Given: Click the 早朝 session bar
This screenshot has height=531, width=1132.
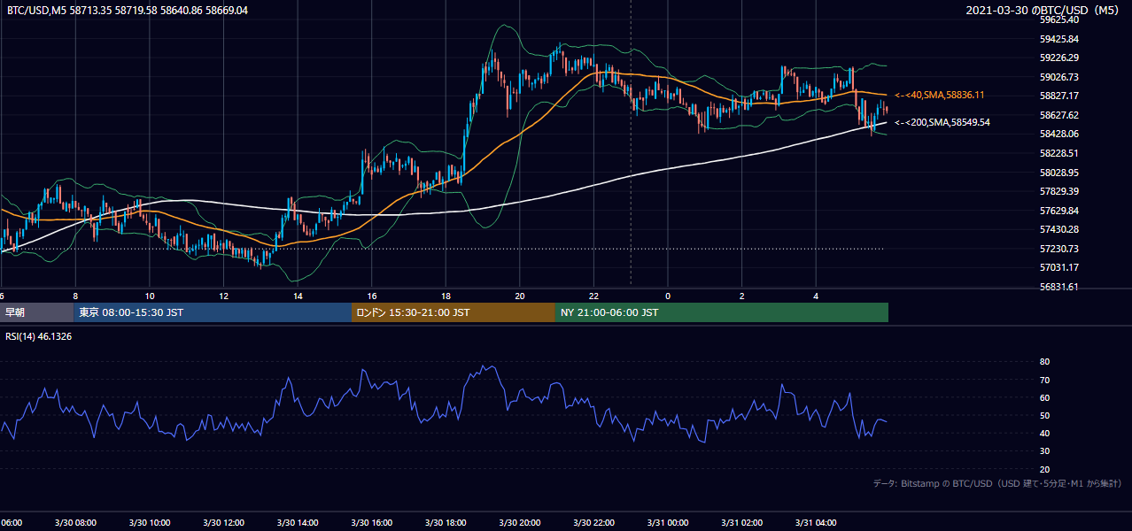Looking at the screenshot, I should coord(37,312).
